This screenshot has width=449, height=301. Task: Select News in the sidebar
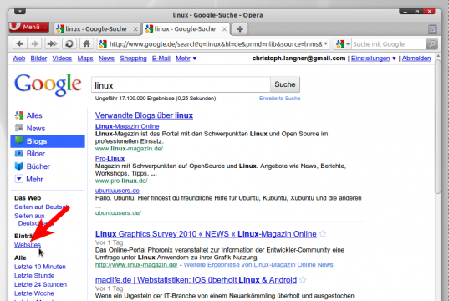coord(36,128)
